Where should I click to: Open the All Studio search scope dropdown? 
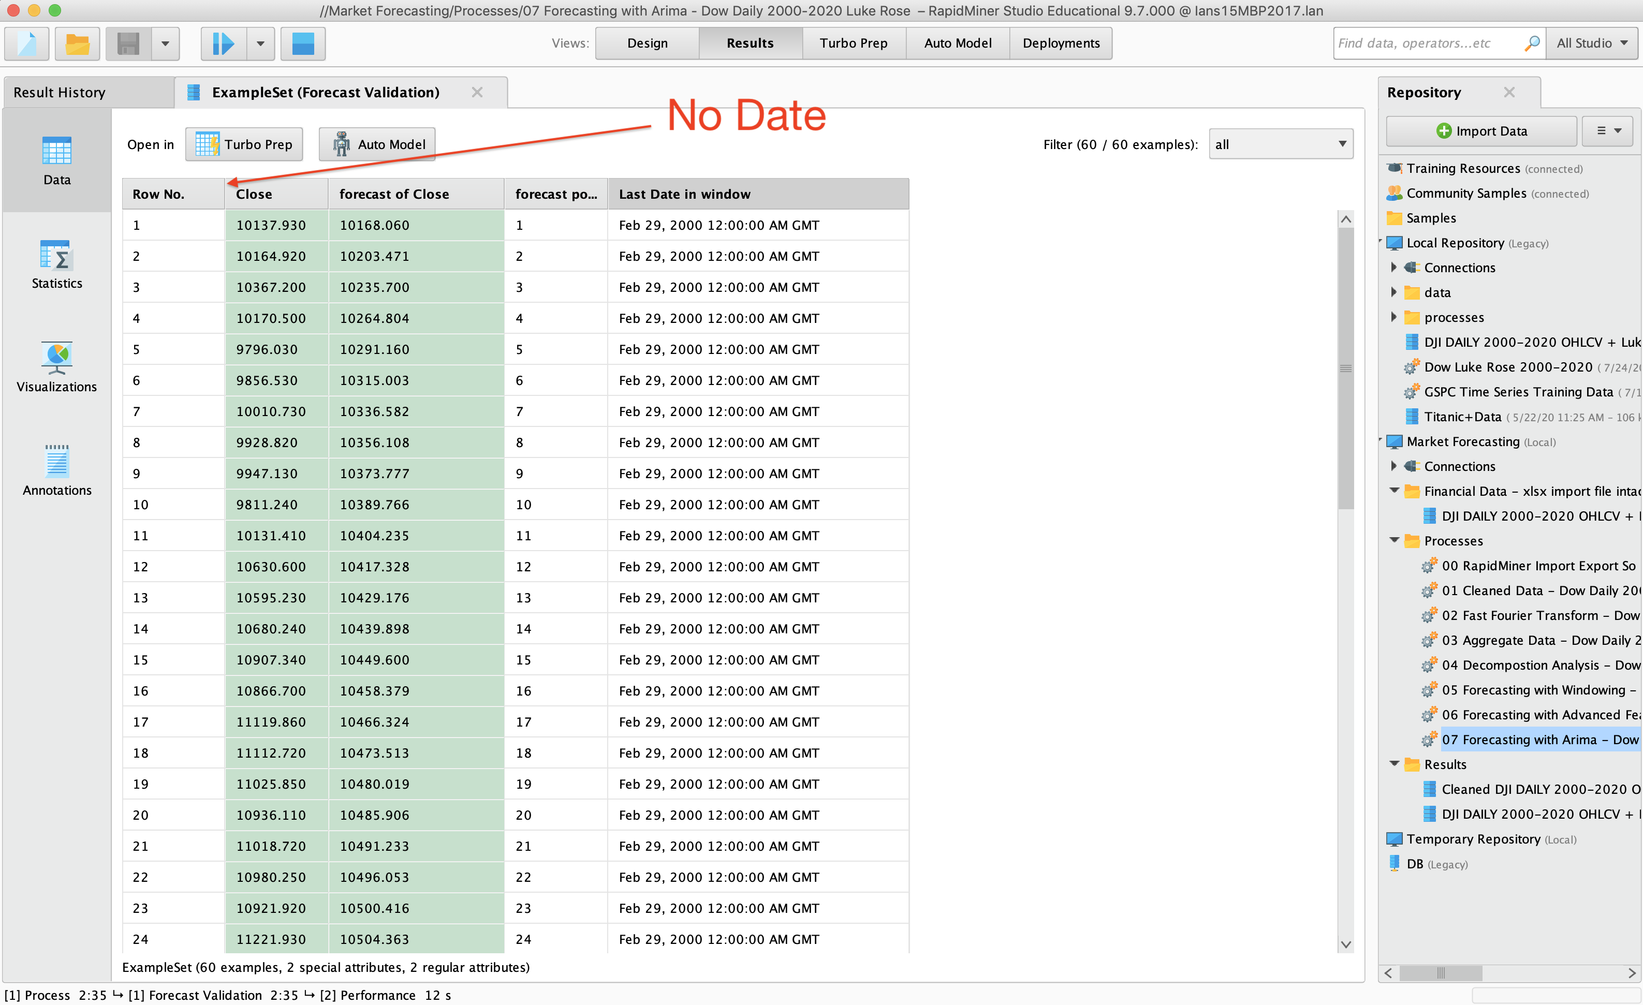click(1592, 43)
